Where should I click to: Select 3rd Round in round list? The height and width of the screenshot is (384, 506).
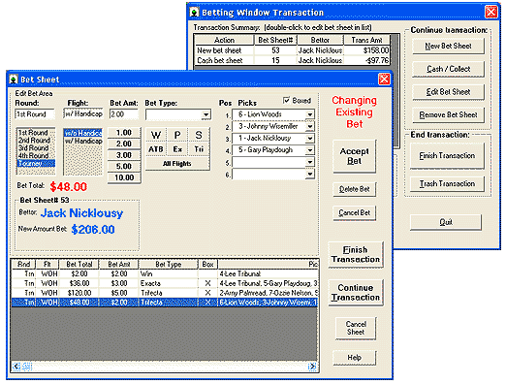coord(36,147)
